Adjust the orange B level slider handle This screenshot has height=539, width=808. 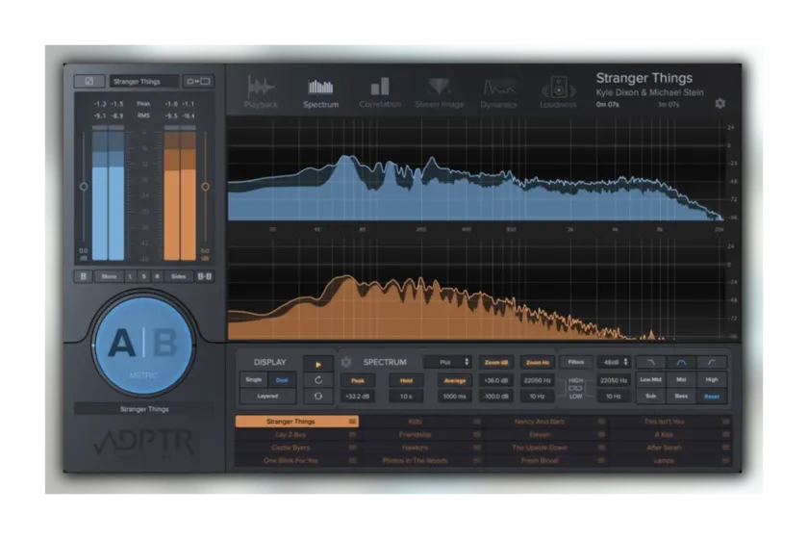(205, 186)
